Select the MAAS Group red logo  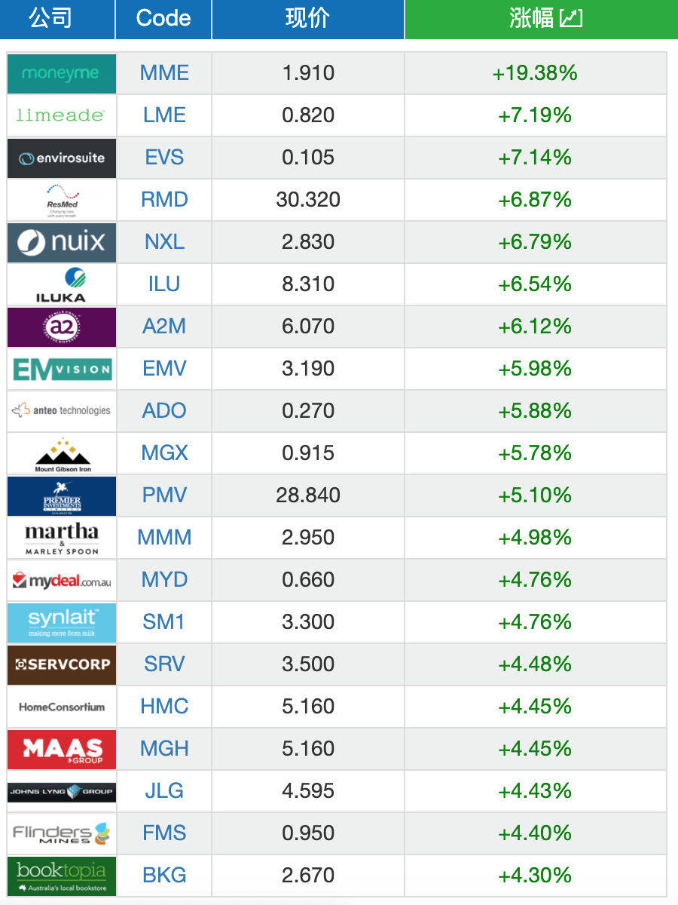[61, 749]
